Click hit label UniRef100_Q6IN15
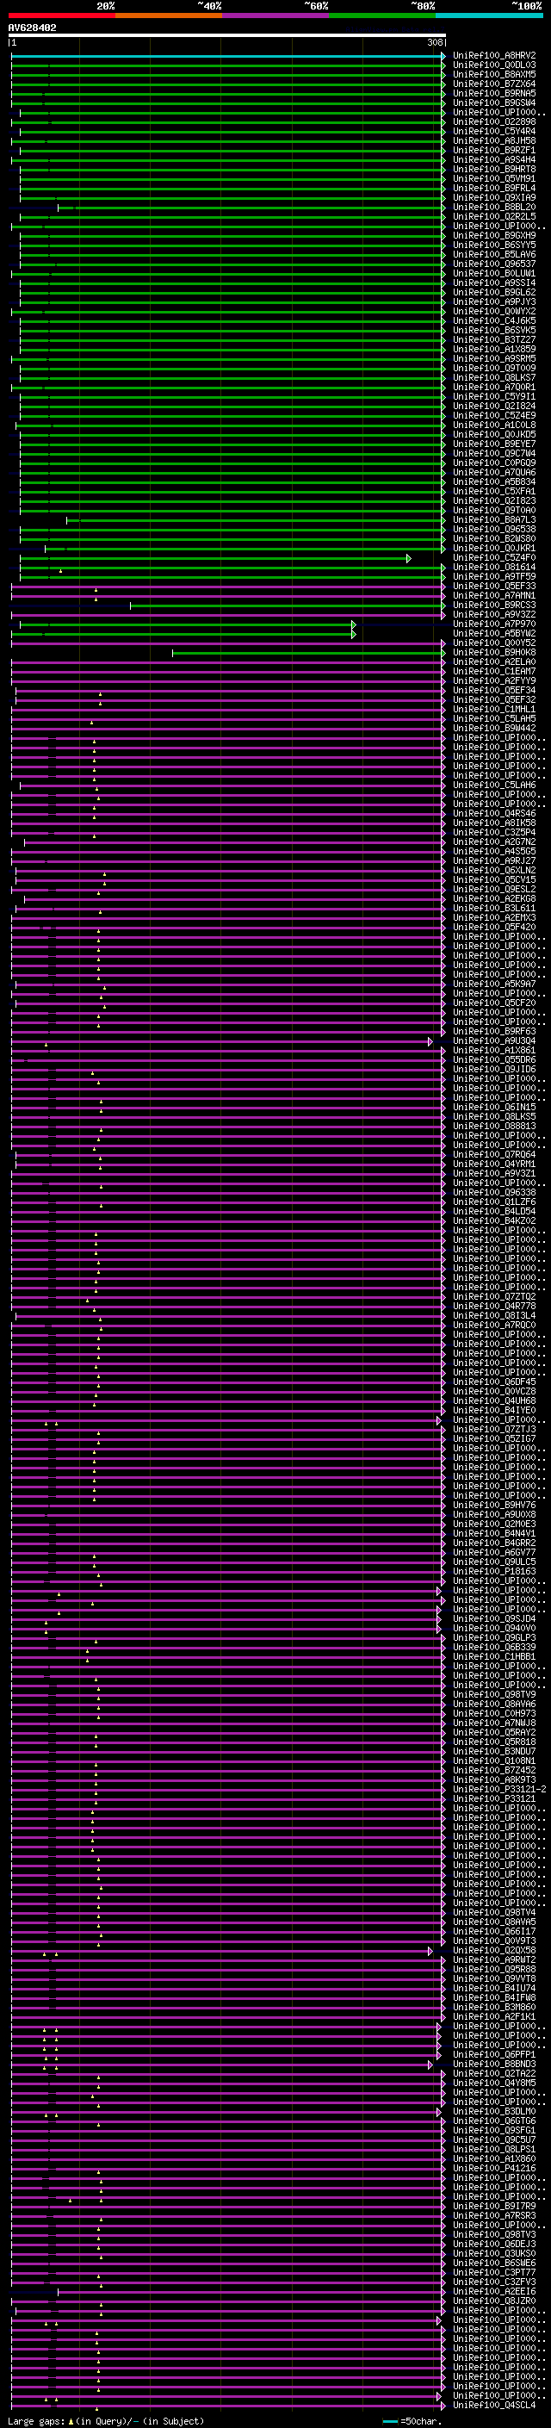Viewport: 551px width, 2428px height. [494, 1108]
